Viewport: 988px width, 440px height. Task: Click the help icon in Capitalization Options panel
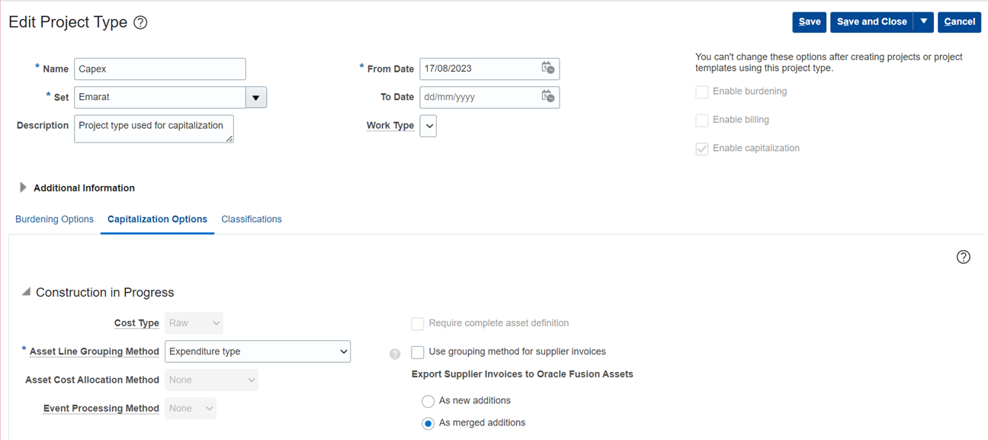(963, 257)
